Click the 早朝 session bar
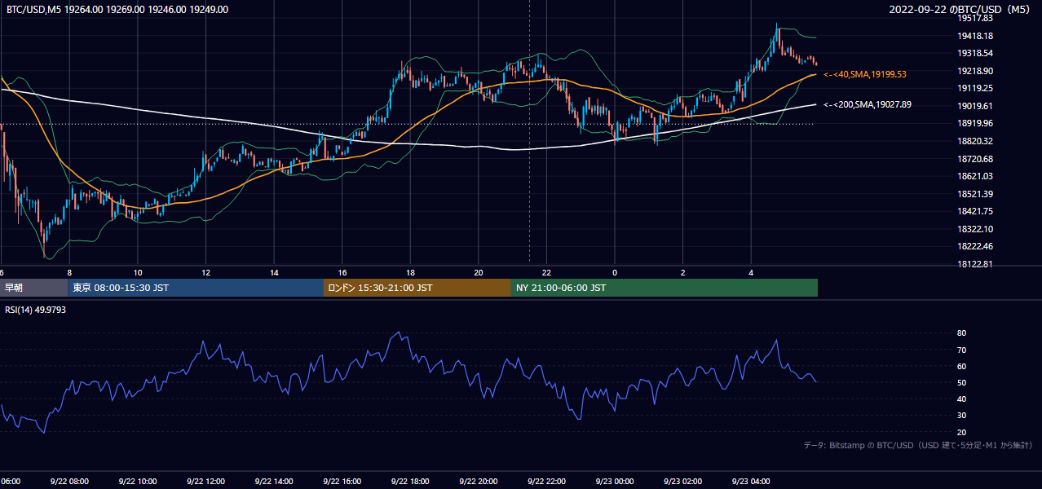This screenshot has height=489, width=1042. (x=34, y=288)
